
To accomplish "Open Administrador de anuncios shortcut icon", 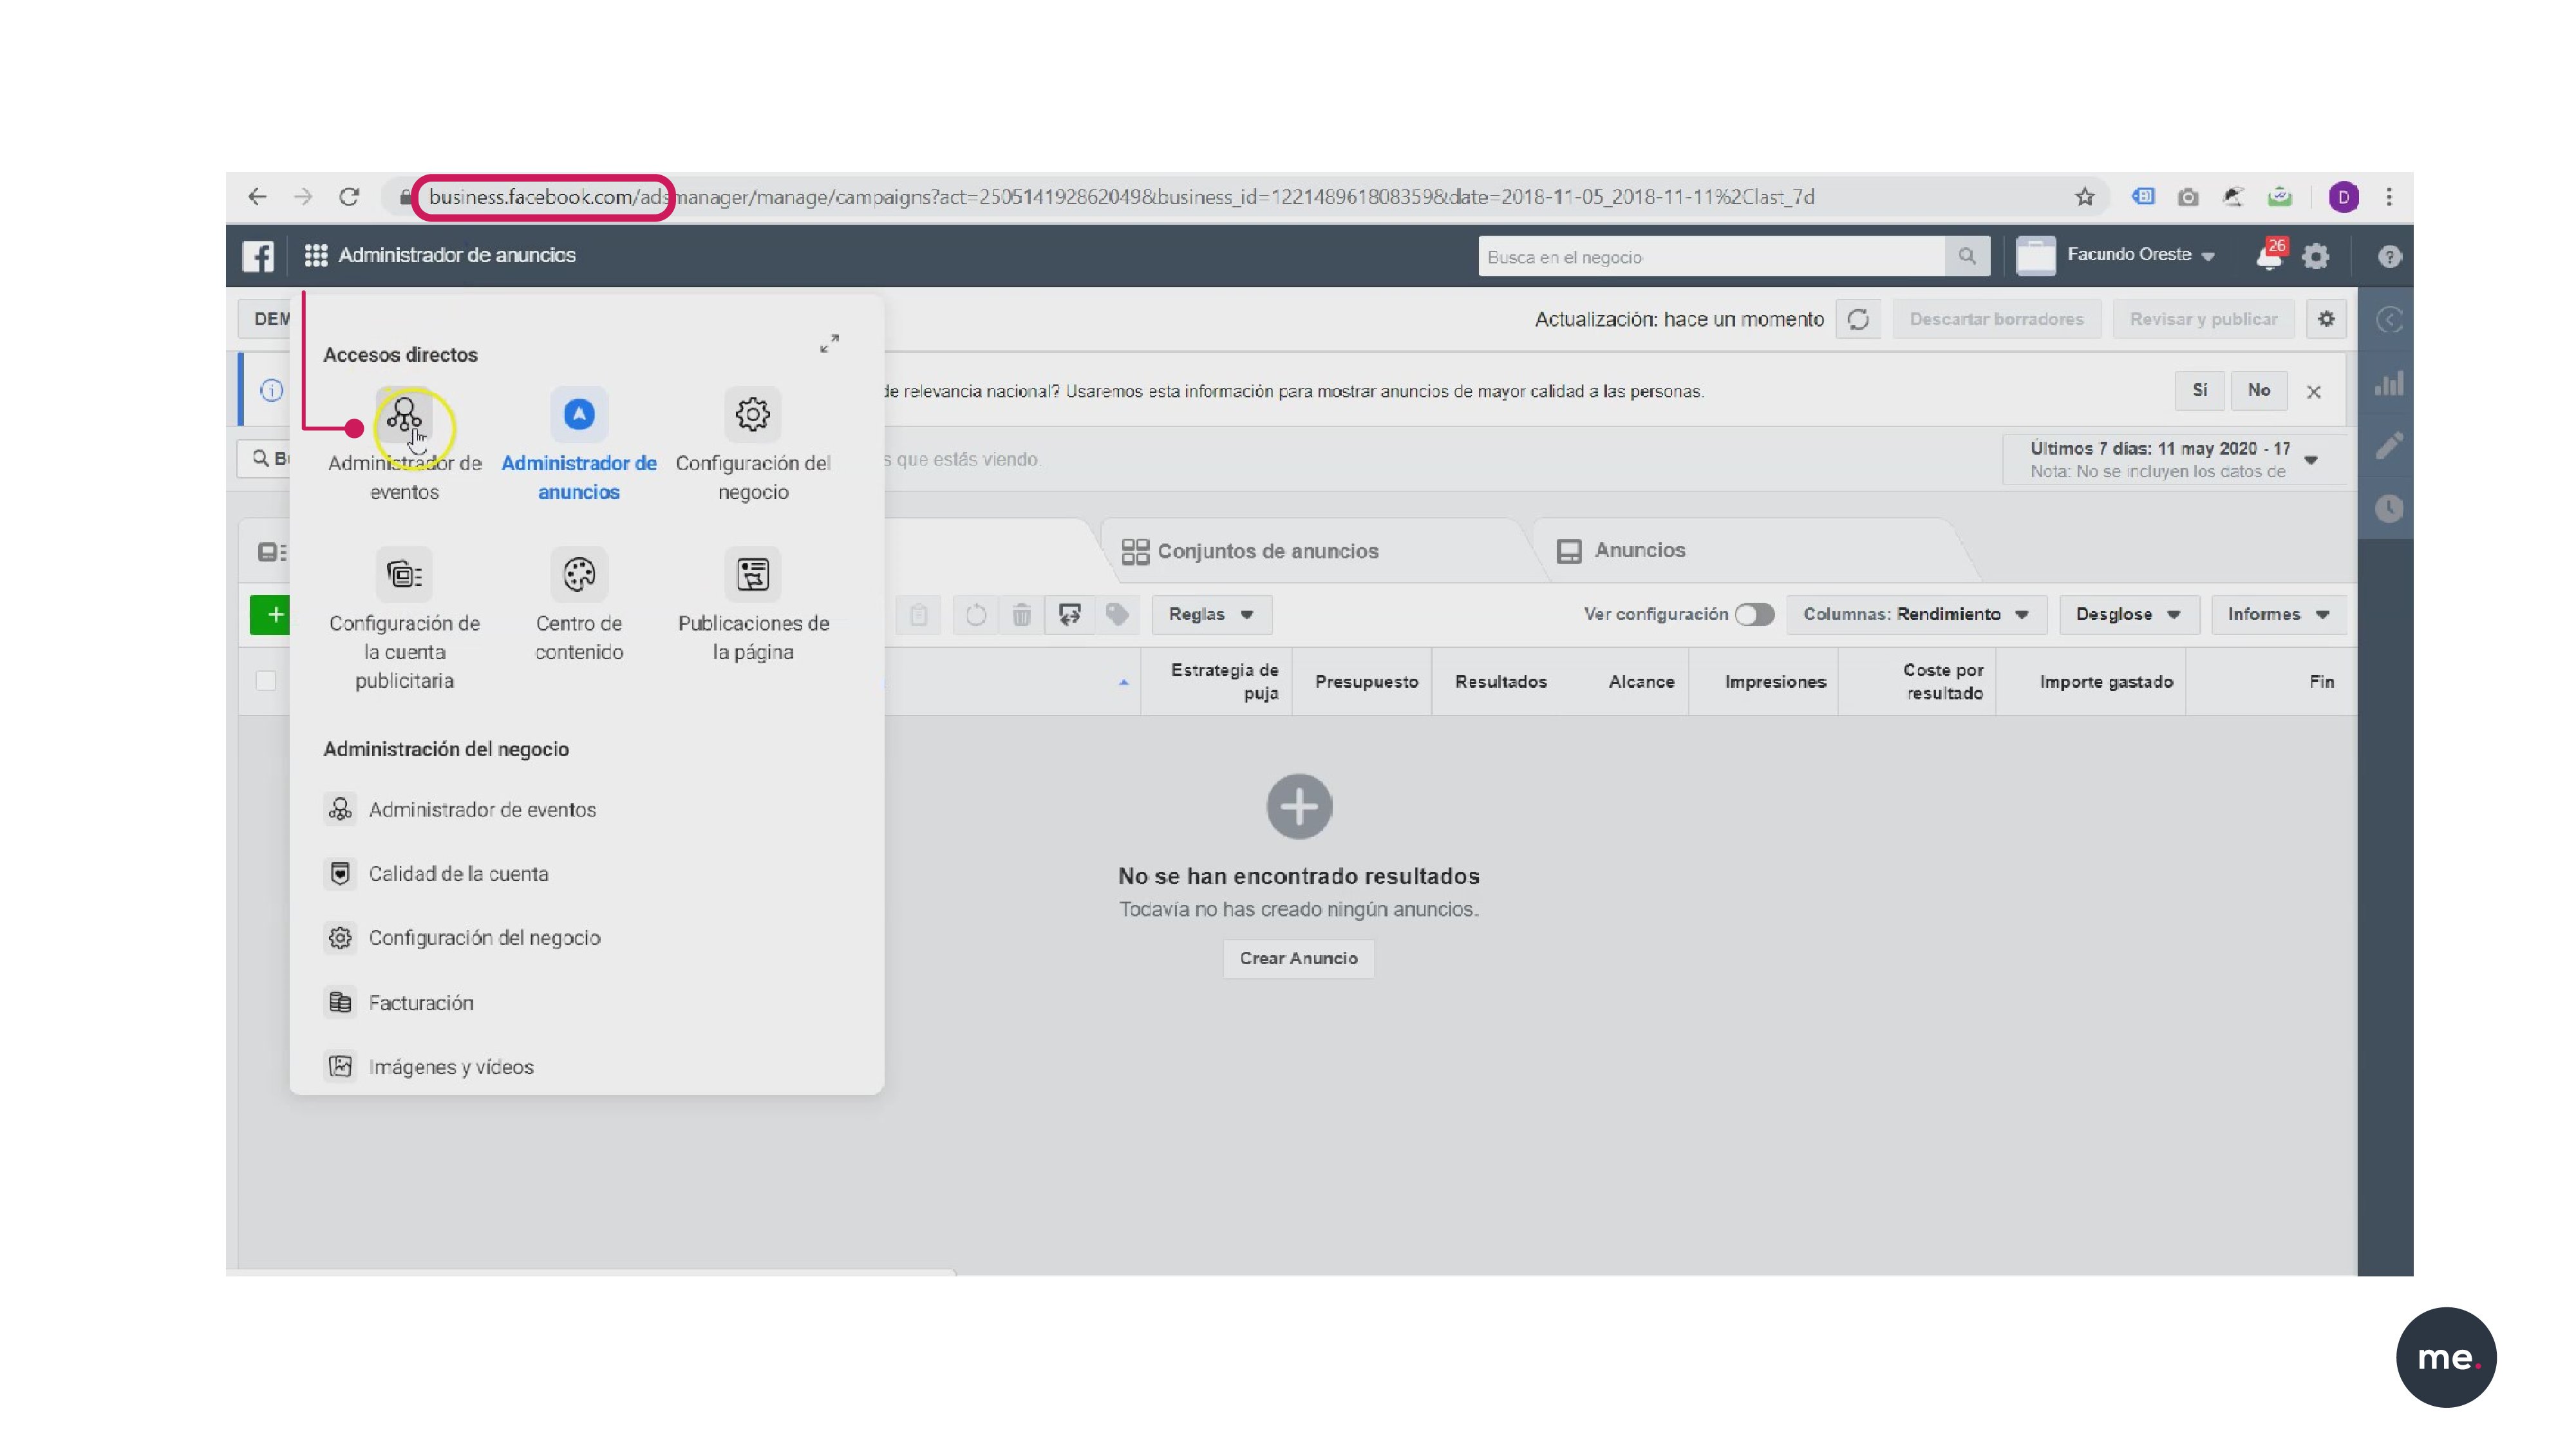I will pyautogui.click(x=579, y=415).
